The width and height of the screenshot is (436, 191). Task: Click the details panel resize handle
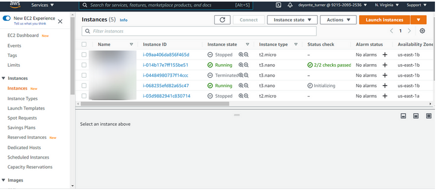tap(237, 115)
